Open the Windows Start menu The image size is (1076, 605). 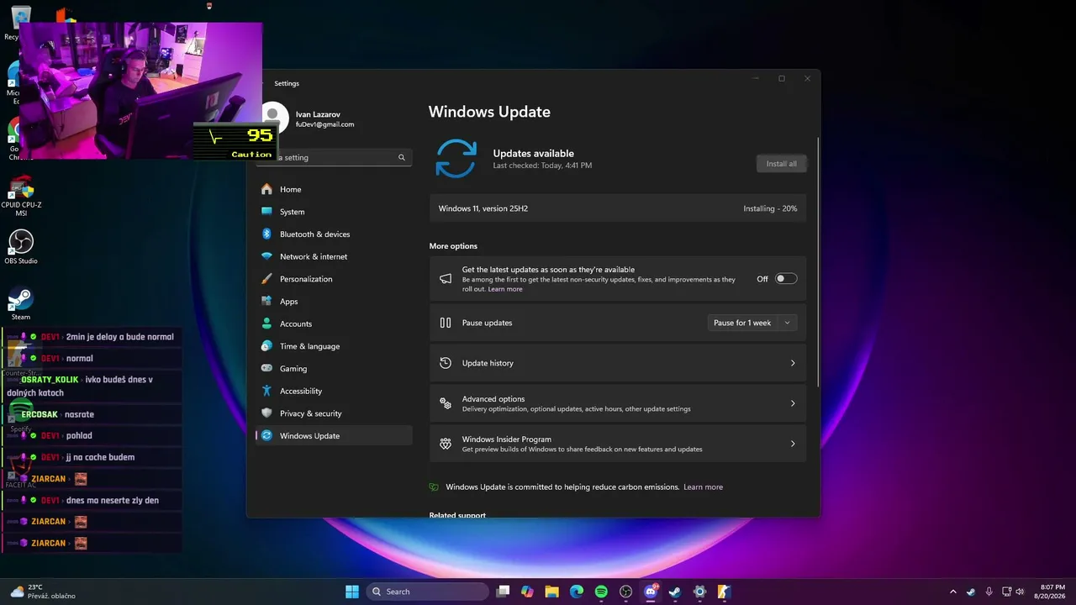point(352,592)
